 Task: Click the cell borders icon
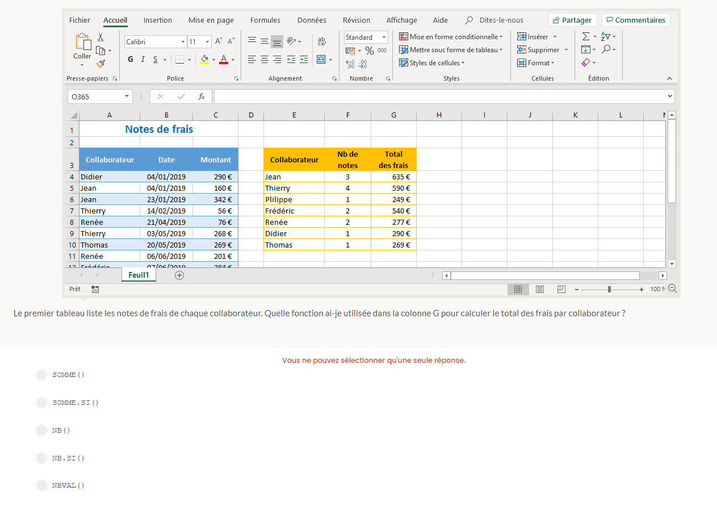179,59
